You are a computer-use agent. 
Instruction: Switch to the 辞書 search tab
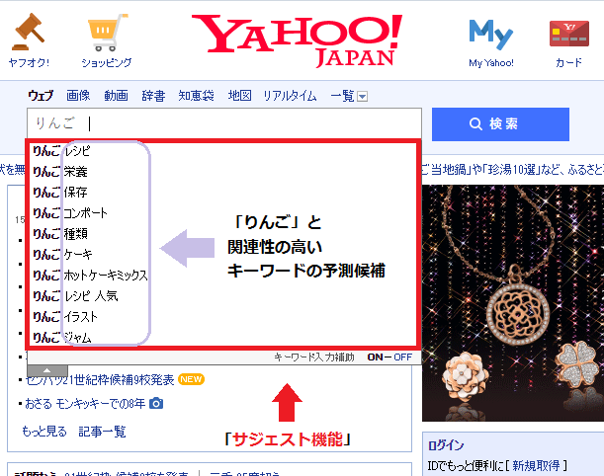coord(153,95)
